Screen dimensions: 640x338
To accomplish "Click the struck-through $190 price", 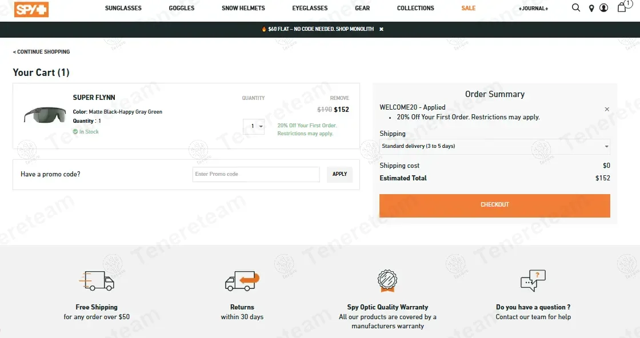I will [325, 110].
